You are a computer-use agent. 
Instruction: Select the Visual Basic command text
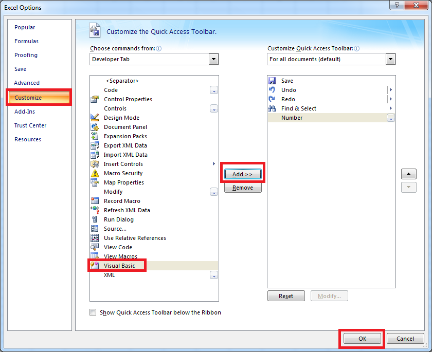[x=119, y=266]
